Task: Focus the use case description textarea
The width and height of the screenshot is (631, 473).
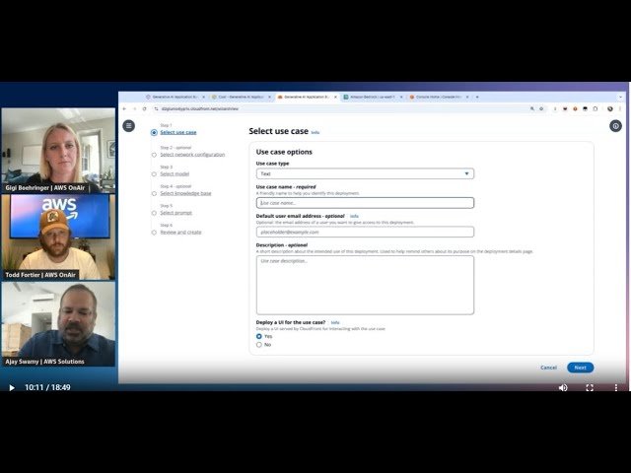Action: (x=365, y=285)
